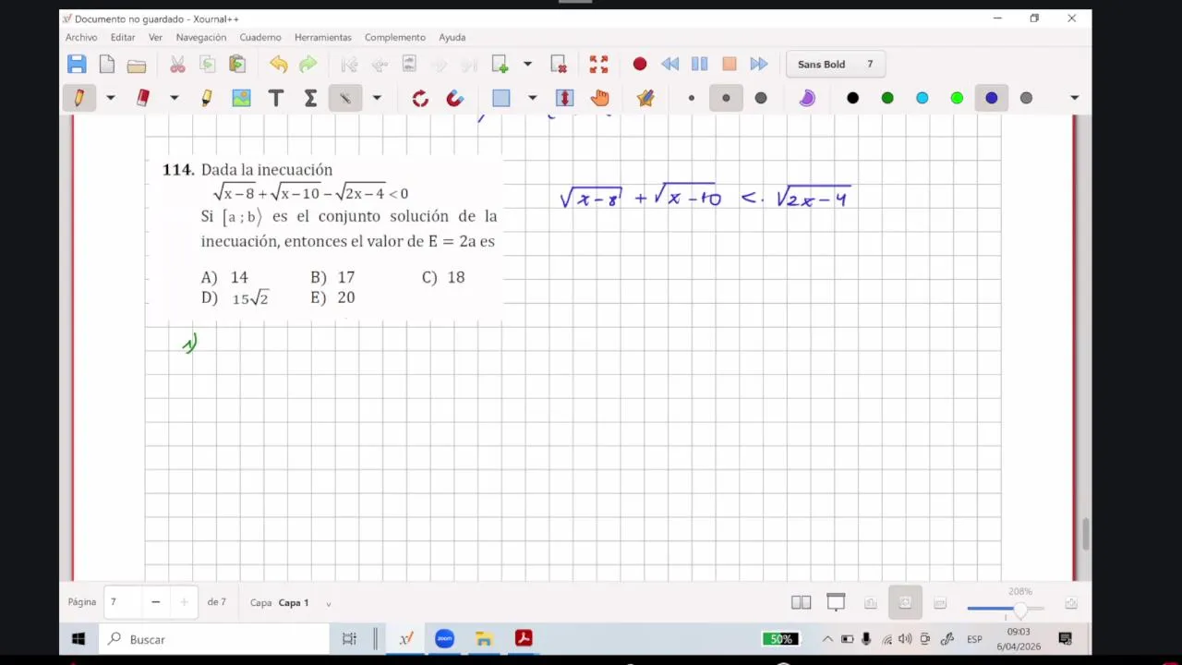Choose the thick line thickness dot
Viewport: 1182px width, 665px height.
tap(761, 98)
